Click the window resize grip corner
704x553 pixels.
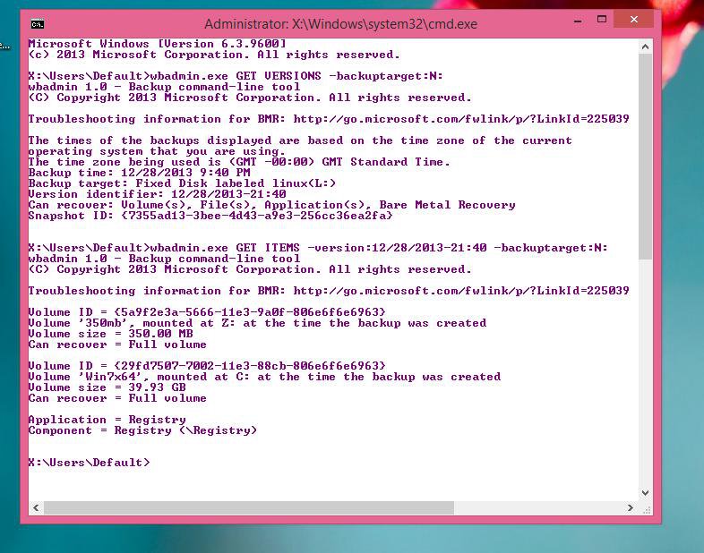[647, 509]
